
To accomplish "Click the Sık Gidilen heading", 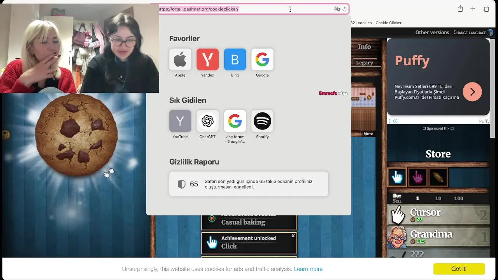I will [188, 100].
